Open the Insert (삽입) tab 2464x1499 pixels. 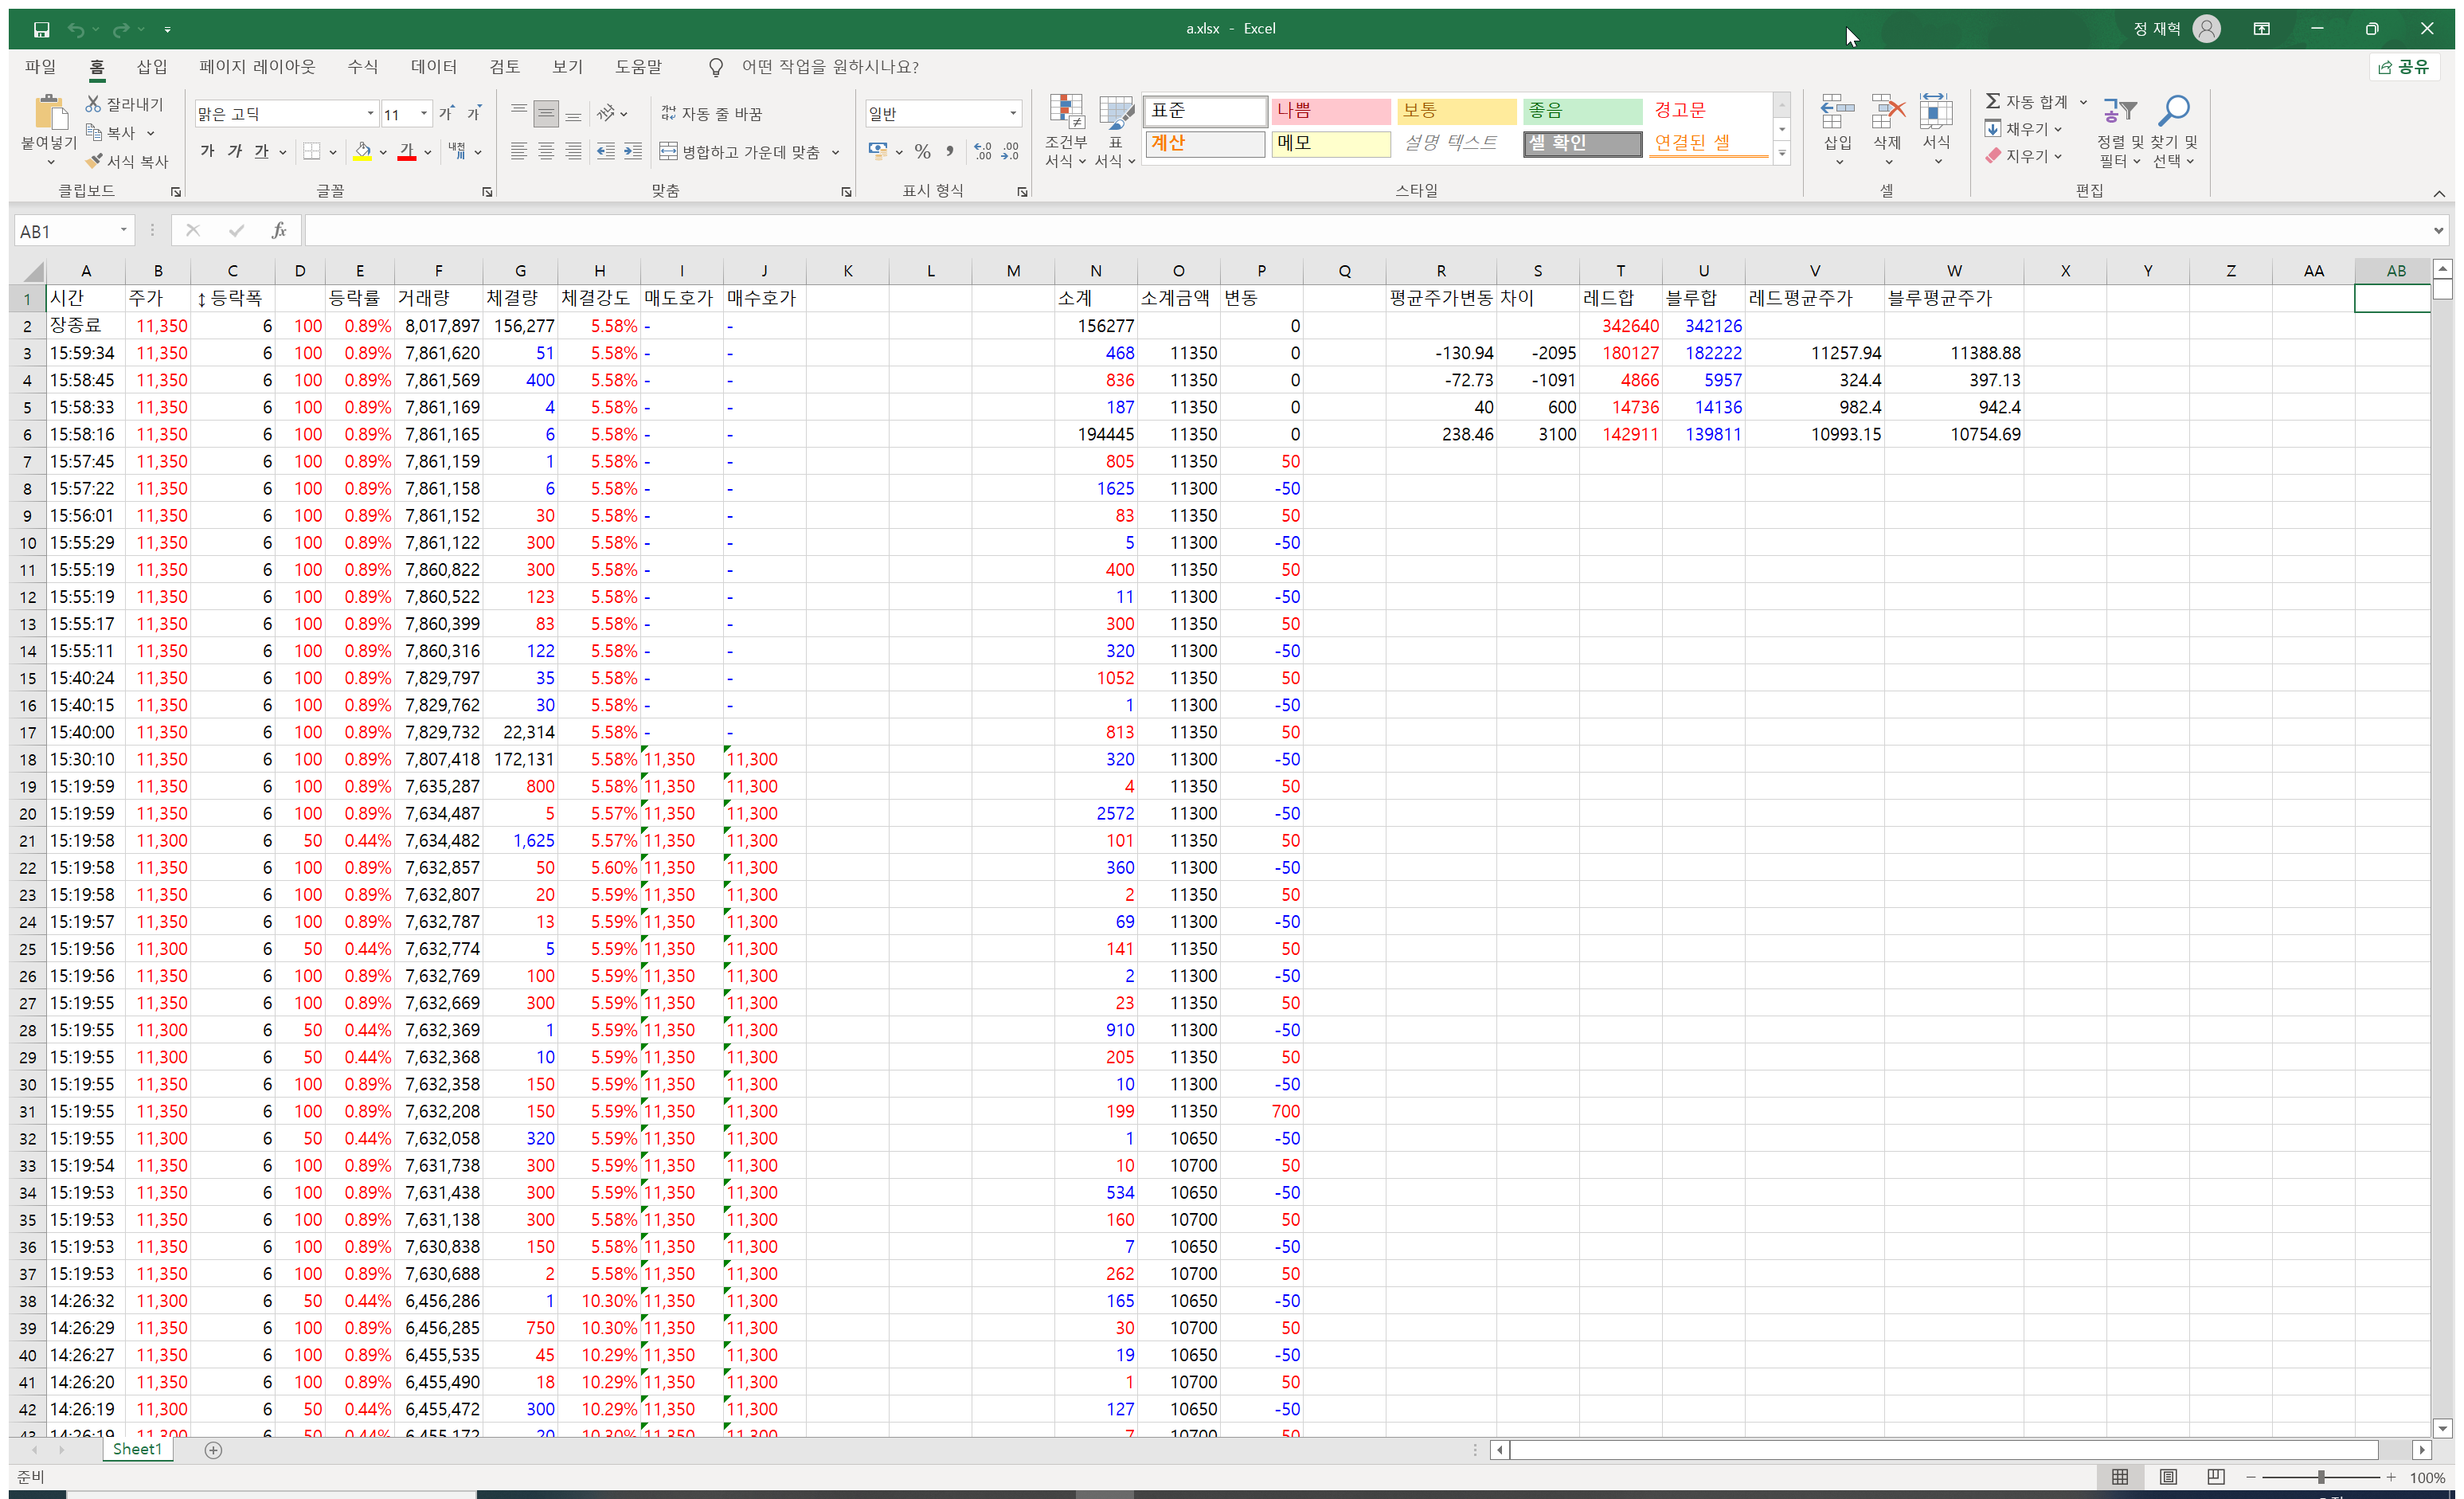tap(152, 67)
